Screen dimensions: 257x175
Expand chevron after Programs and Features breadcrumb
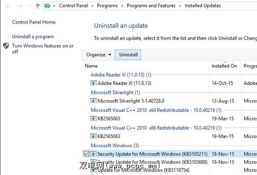(180, 6)
